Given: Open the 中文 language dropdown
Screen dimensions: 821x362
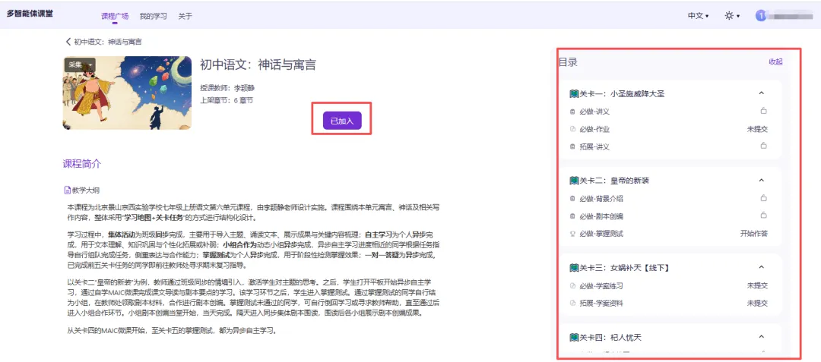Looking at the screenshot, I should pyautogui.click(x=698, y=16).
